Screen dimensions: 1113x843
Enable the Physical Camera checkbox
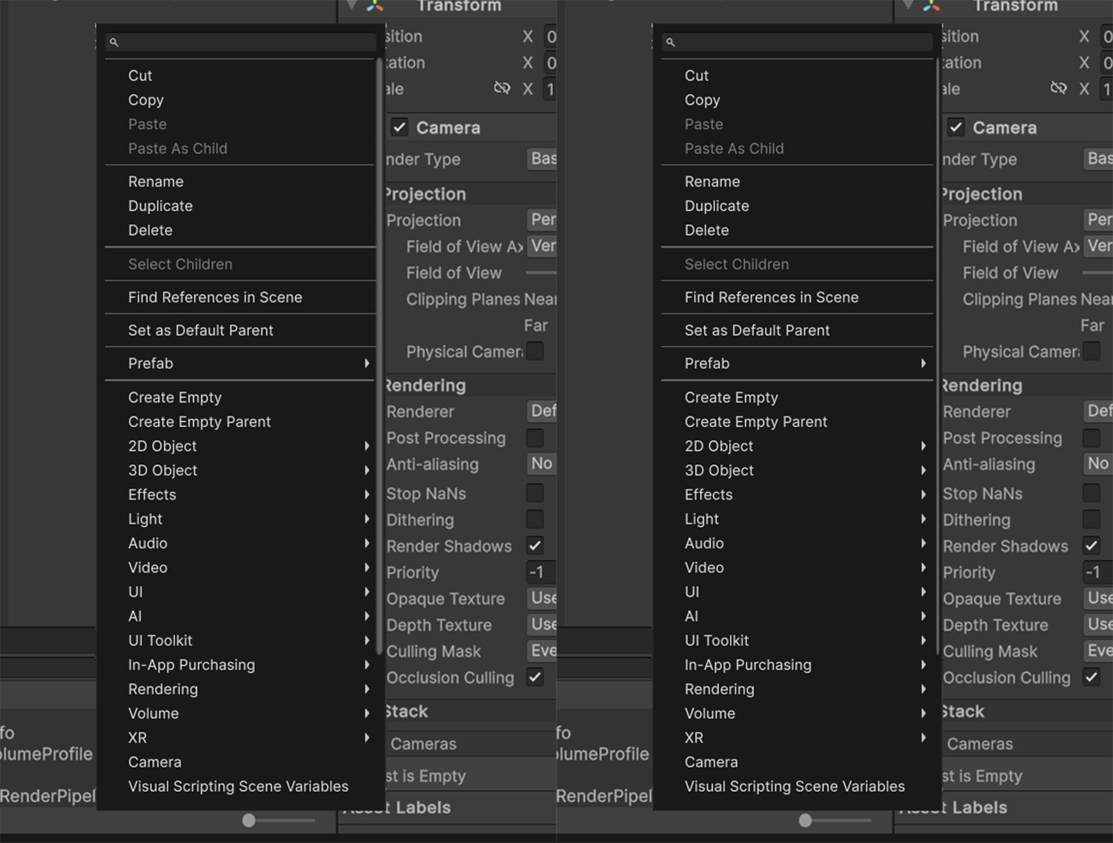[x=535, y=351]
